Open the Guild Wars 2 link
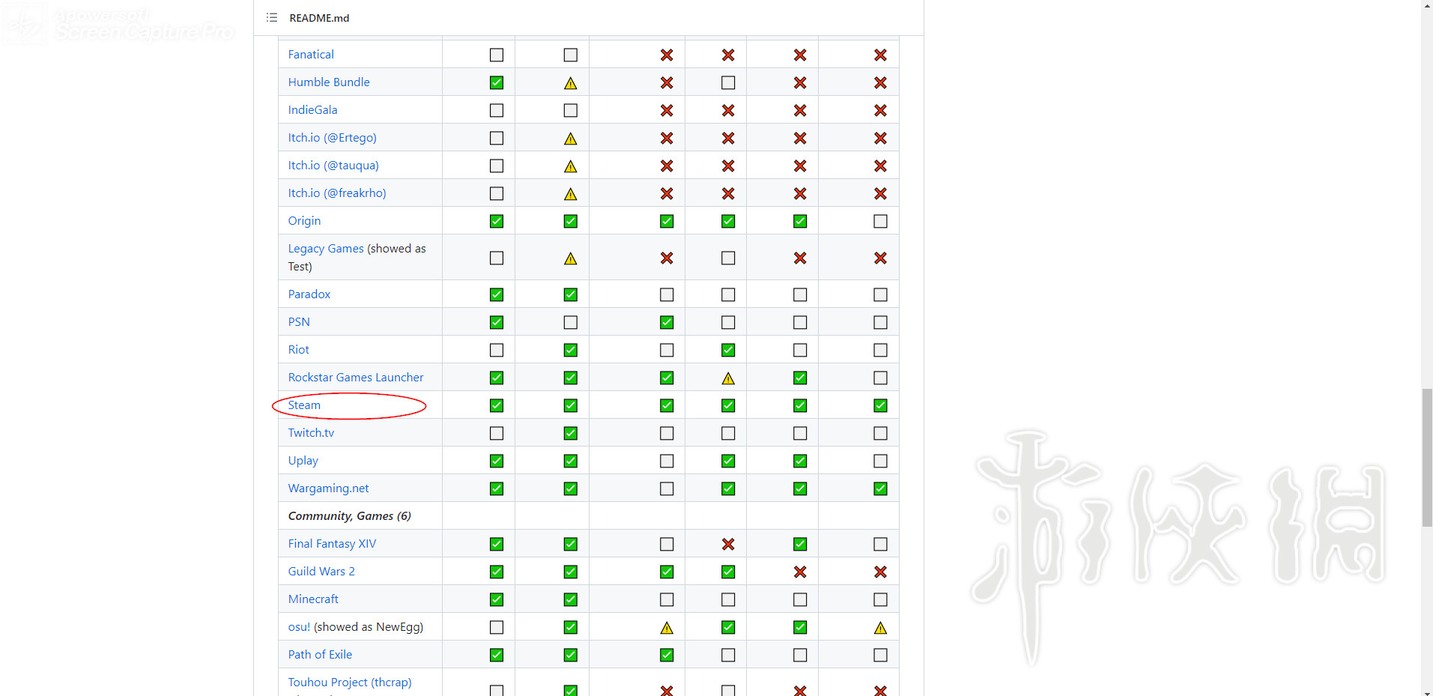The height and width of the screenshot is (696, 1433). pyautogui.click(x=321, y=571)
